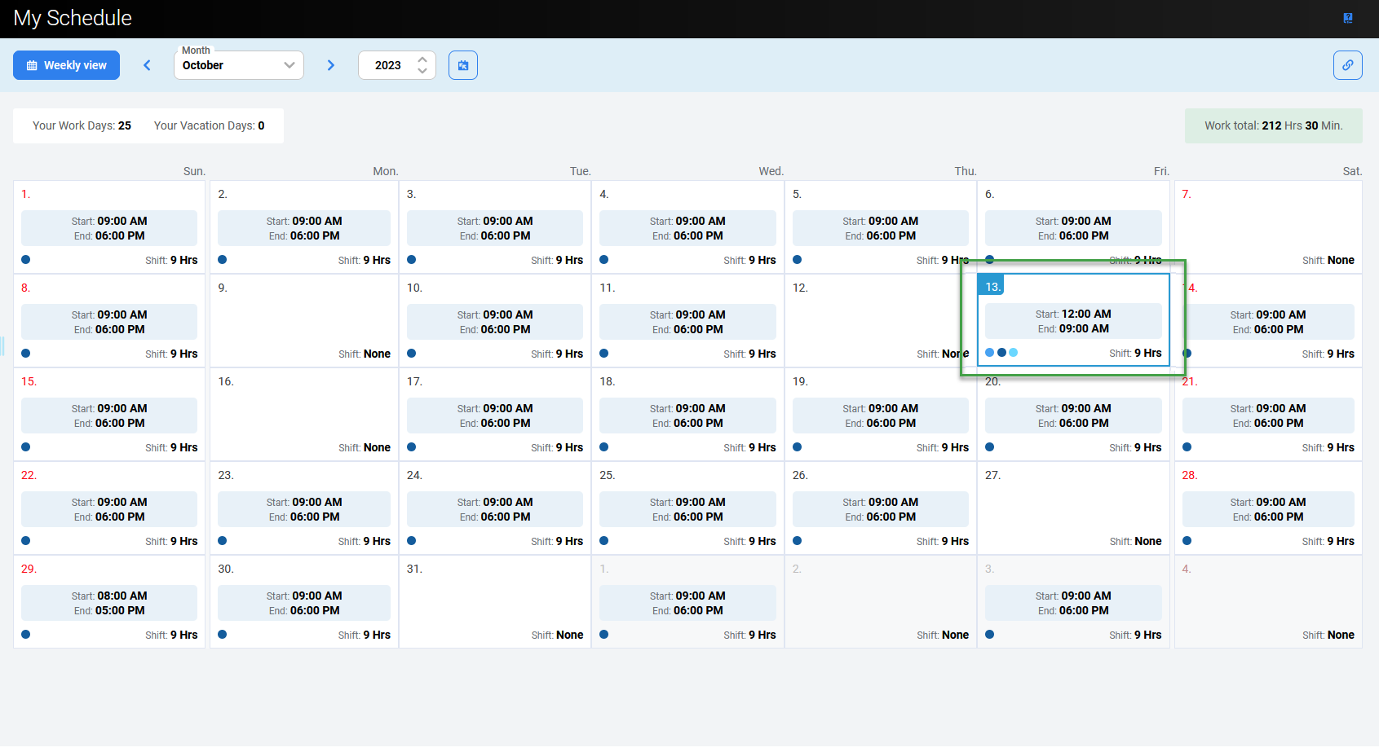Open the October 29 shift time block
Screen dimensions: 1379x752
pos(109,603)
